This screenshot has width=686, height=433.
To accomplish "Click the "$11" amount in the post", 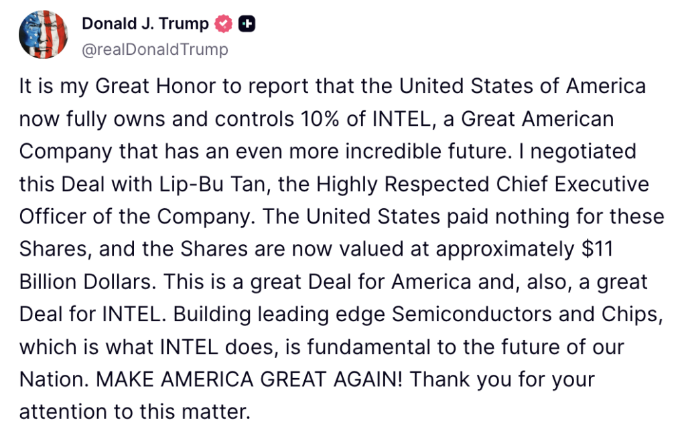I will pyautogui.click(x=598, y=249).
